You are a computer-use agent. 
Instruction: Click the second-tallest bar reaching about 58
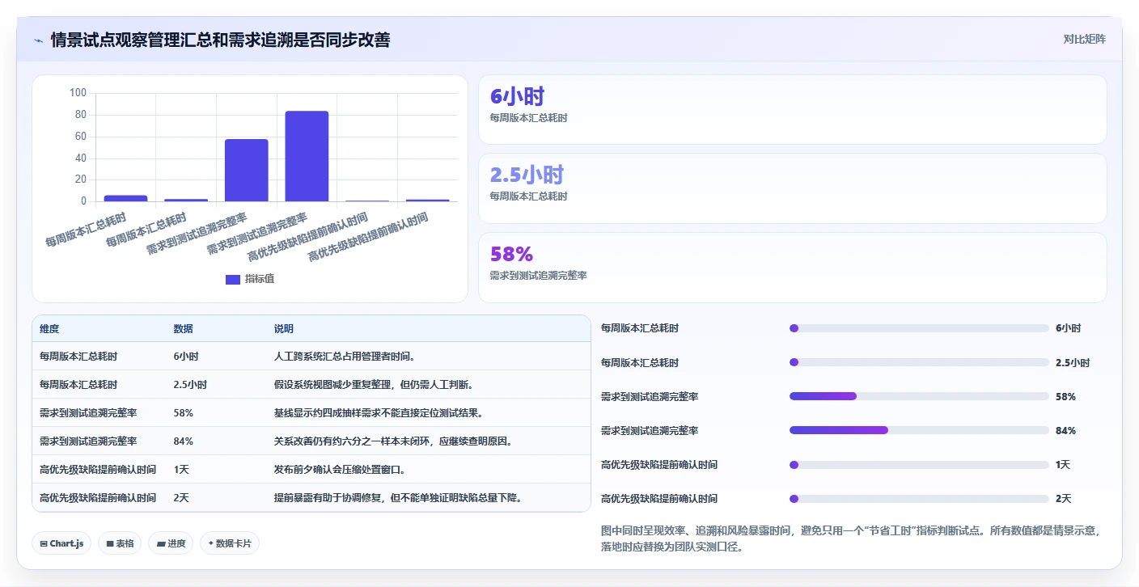click(246, 170)
